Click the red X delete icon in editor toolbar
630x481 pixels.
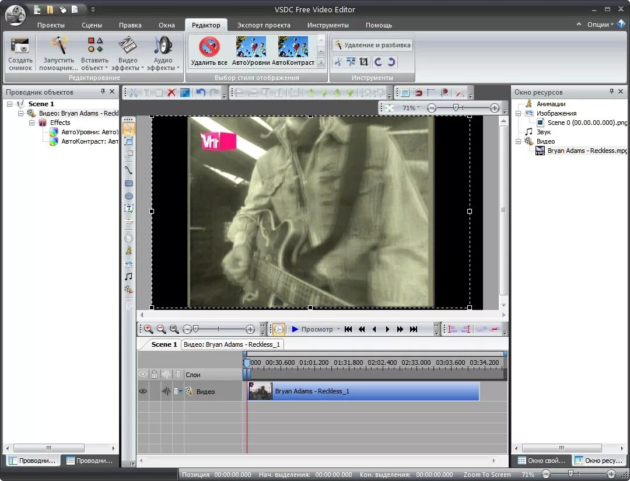coord(171,93)
